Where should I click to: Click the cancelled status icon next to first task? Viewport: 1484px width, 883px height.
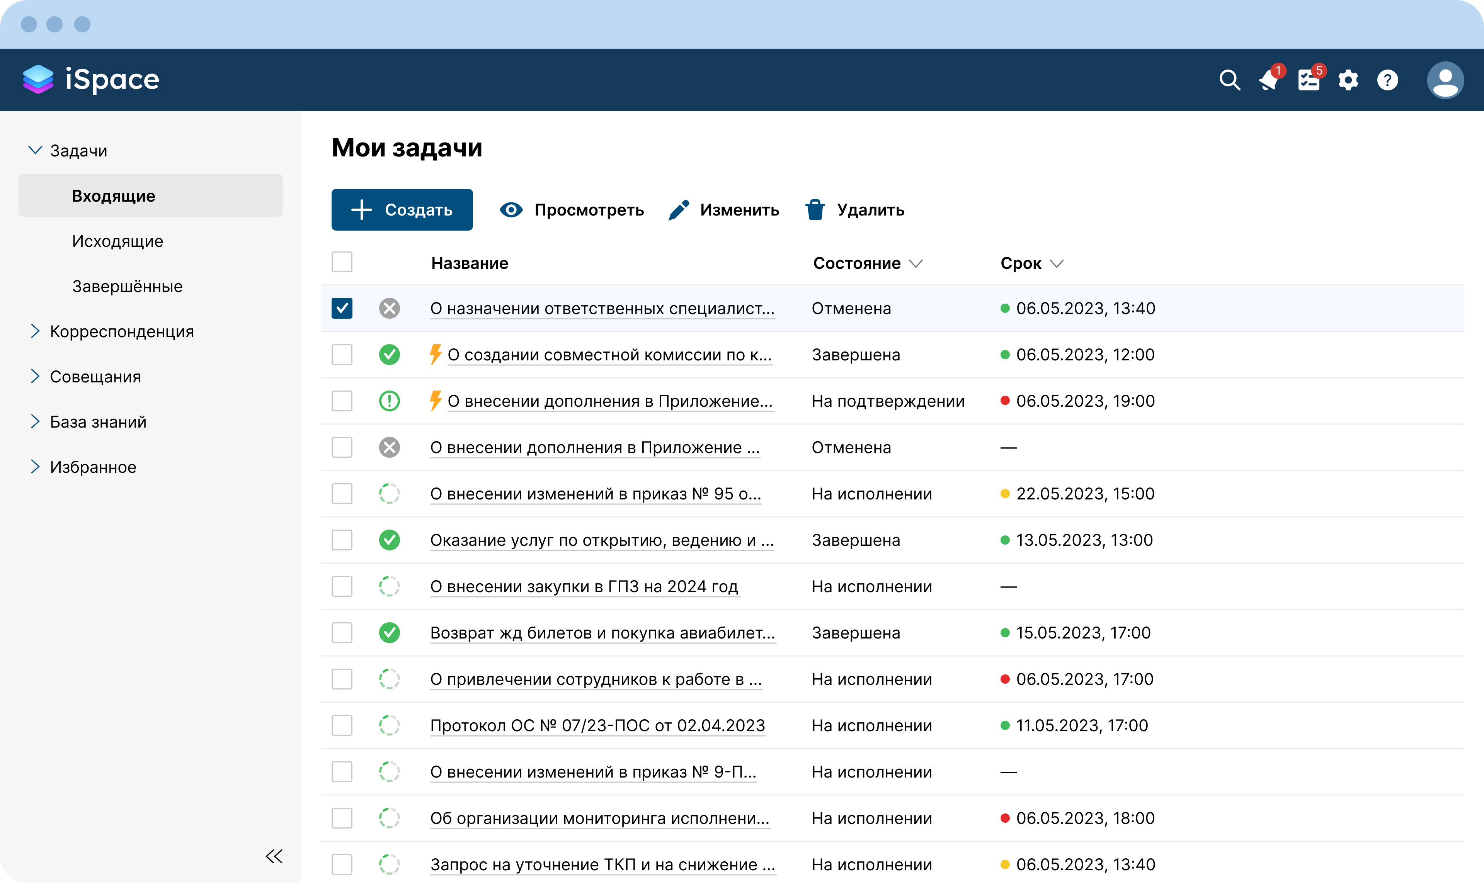click(x=390, y=308)
